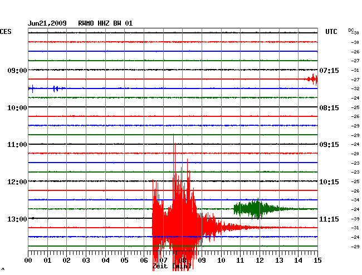
Task: Click minute tick label 10
Action: (x=221, y=261)
